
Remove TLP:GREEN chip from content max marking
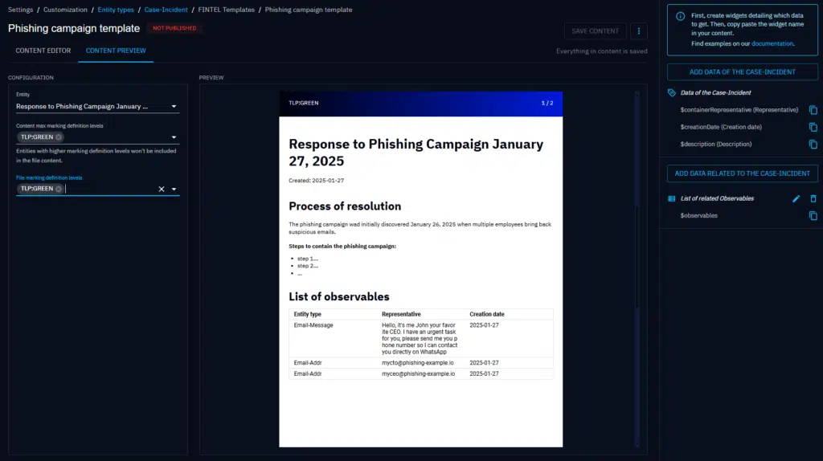(59, 137)
